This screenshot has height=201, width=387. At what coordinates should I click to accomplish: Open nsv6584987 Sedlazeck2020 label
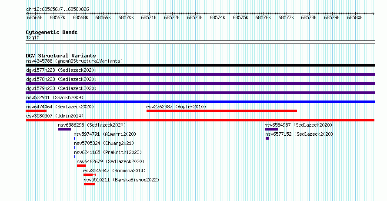coord(298,125)
